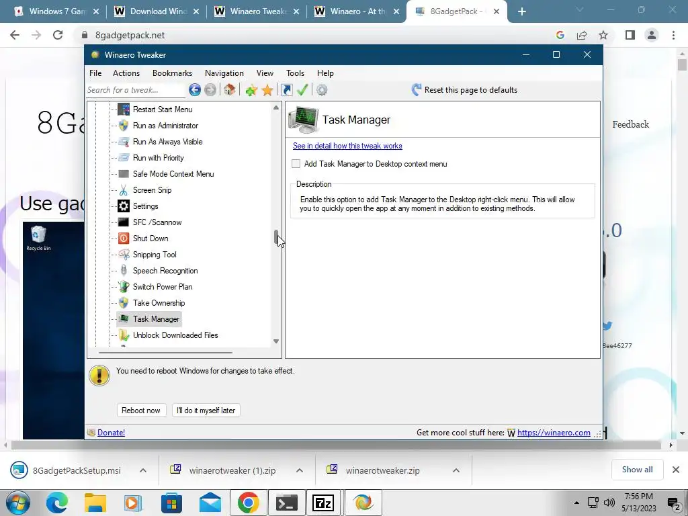Click the Run as Administrator shield icon
The height and width of the screenshot is (516, 688).
click(x=124, y=126)
